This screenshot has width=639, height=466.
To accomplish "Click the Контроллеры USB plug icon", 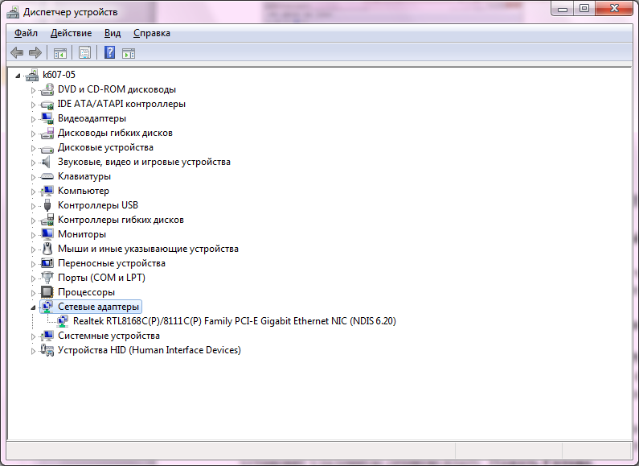I will tap(47, 205).
